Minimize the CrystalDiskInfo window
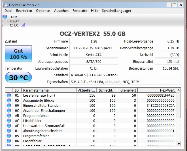This screenshot has width=187, height=151. pyautogui.click(x=169, y=5)
